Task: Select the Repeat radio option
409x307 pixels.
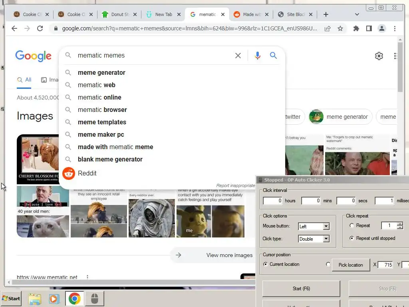Action: pyautogui.click(x=351, y=225)
